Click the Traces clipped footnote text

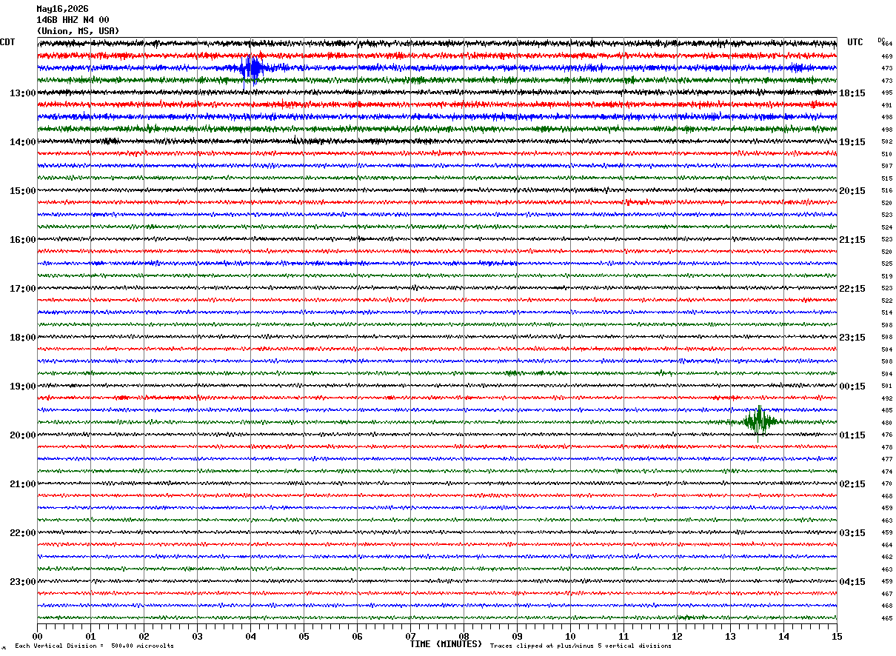tap(581, 646)
